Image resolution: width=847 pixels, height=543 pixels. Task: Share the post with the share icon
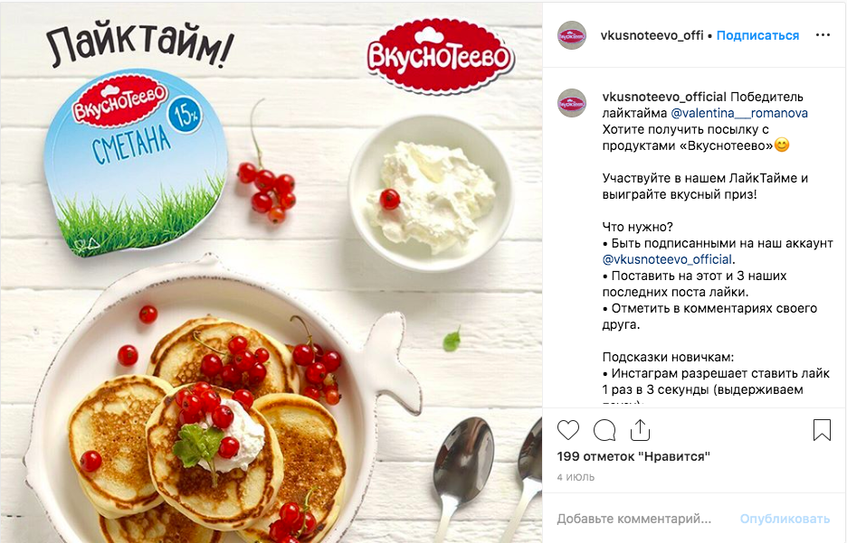[640, 430]
